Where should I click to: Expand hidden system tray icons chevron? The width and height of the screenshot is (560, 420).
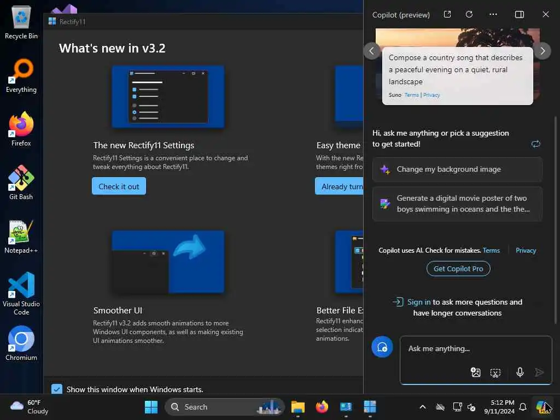(x=423, y=407)
